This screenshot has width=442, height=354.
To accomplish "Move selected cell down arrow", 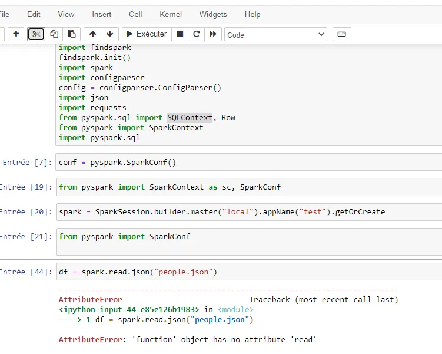I will point(110,34).
